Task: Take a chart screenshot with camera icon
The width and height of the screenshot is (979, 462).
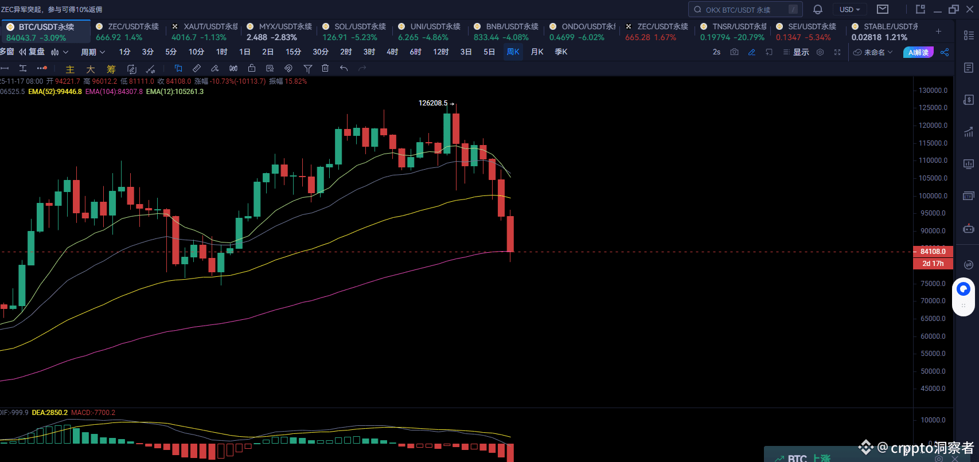Action: [734, 52]
